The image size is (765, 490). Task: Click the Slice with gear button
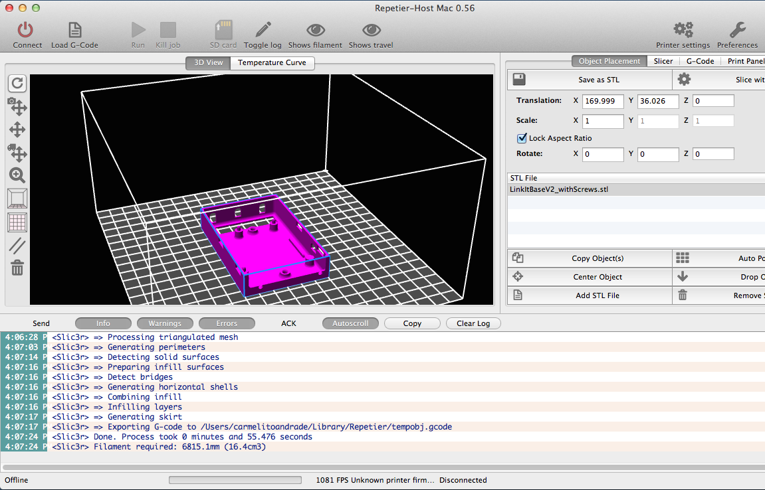click(x=718, y=80)
